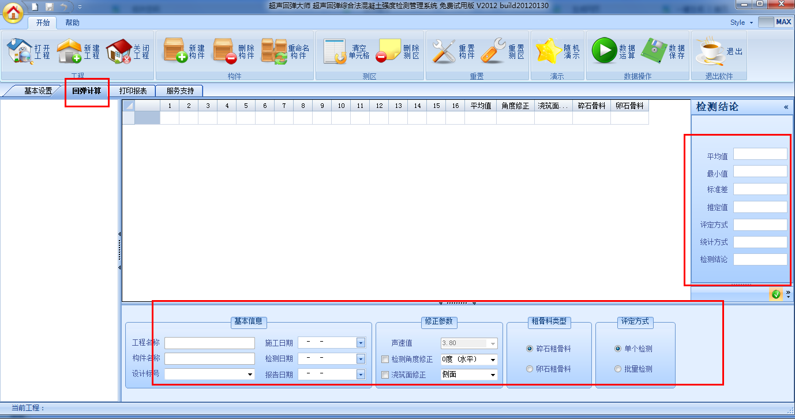
Task: Open the 服务支持 tab
Action: [x=180, y=91]
